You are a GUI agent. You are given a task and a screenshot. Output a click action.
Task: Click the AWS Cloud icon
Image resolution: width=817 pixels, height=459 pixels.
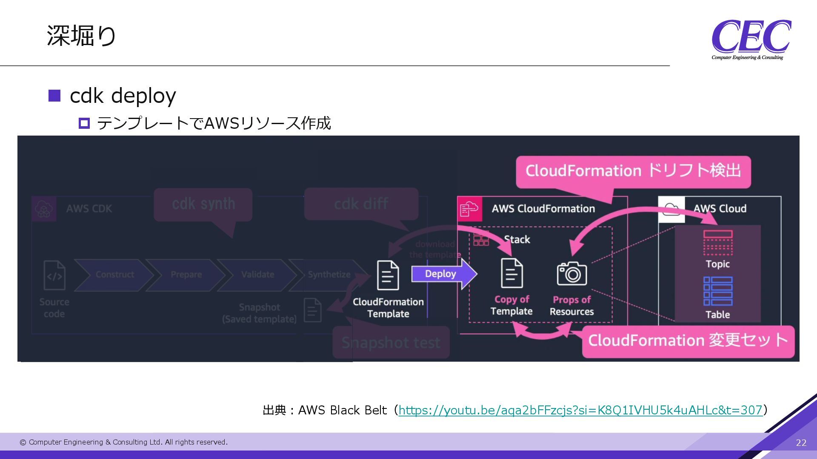[671, 209]
